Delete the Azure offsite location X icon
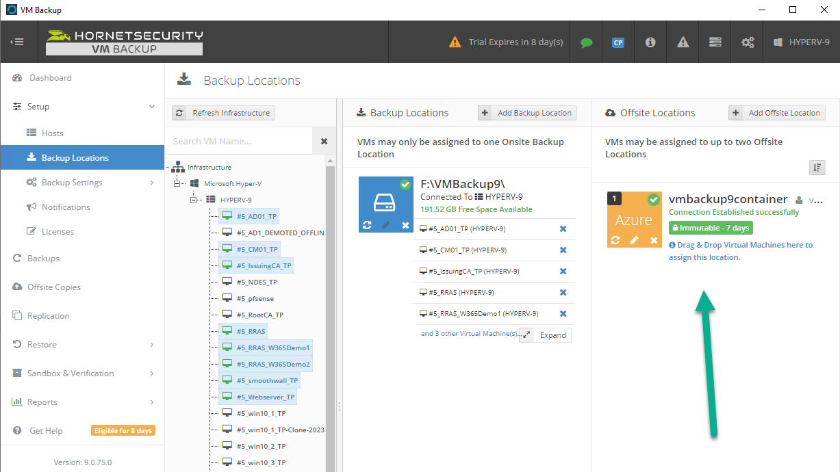Image resolution: width=840 pixels, height=472 pixels. pos(654,240)
